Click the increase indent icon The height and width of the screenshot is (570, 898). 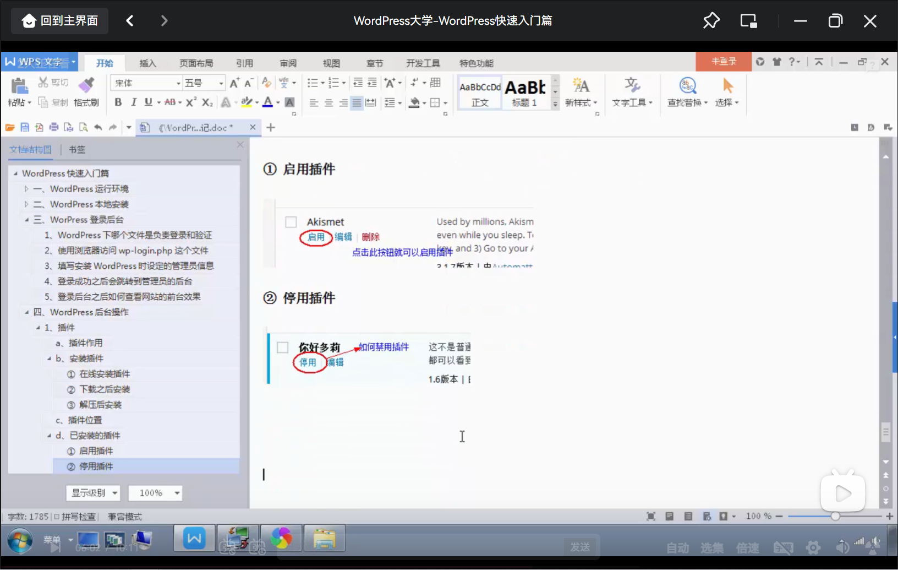[372, 83]
